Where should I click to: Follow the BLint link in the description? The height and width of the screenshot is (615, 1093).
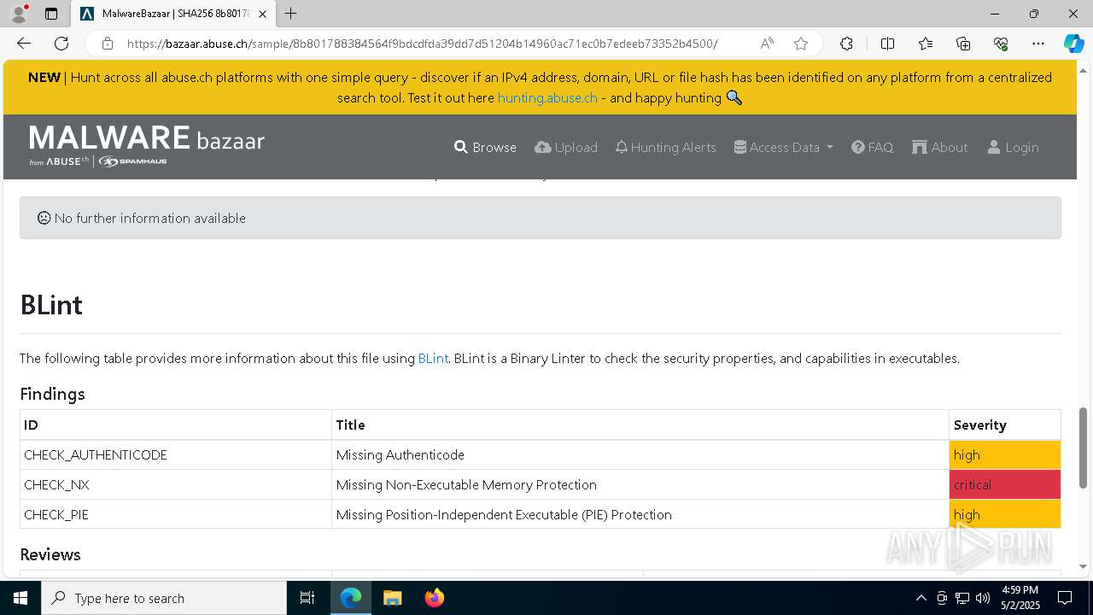433,359
